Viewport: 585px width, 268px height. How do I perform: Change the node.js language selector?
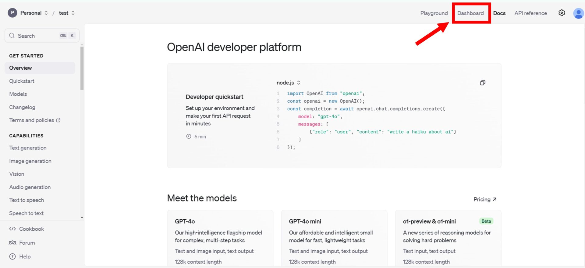click(288, 83)
